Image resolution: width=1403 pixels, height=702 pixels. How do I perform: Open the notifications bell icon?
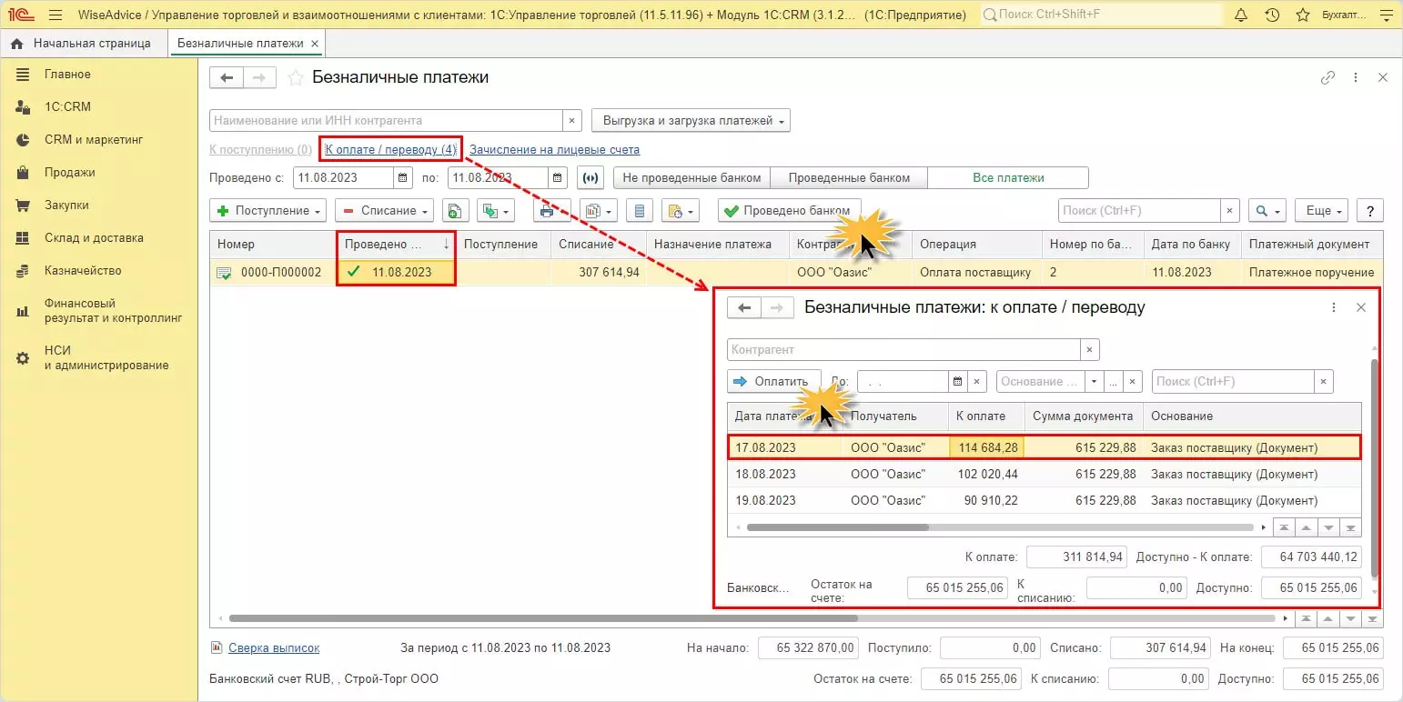click(x=1241, y=15)
